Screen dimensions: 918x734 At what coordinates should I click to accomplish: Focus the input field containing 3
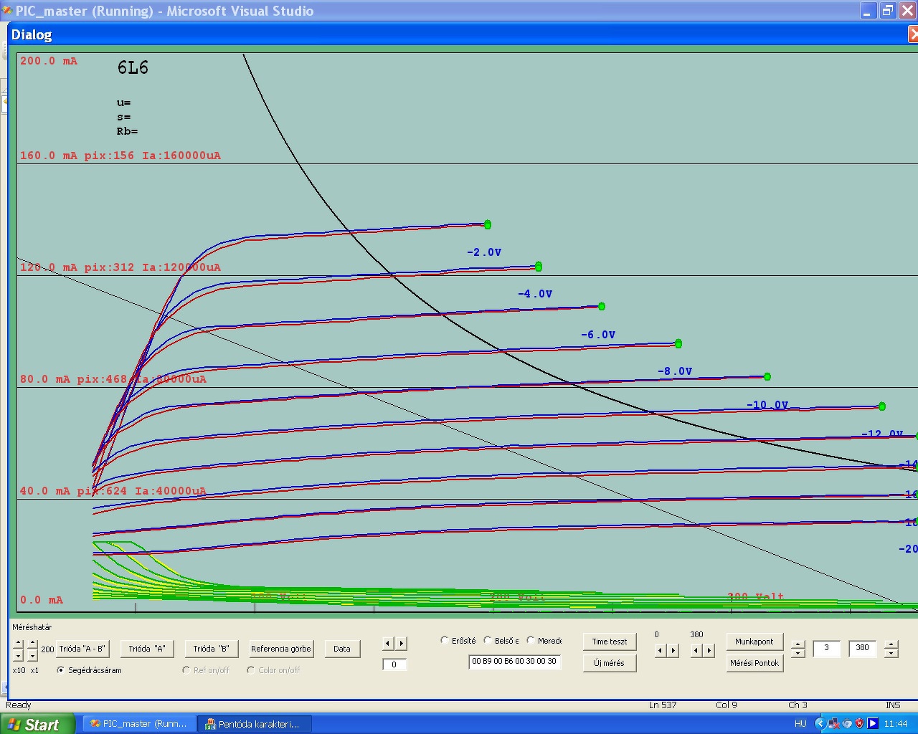point(826,649)
